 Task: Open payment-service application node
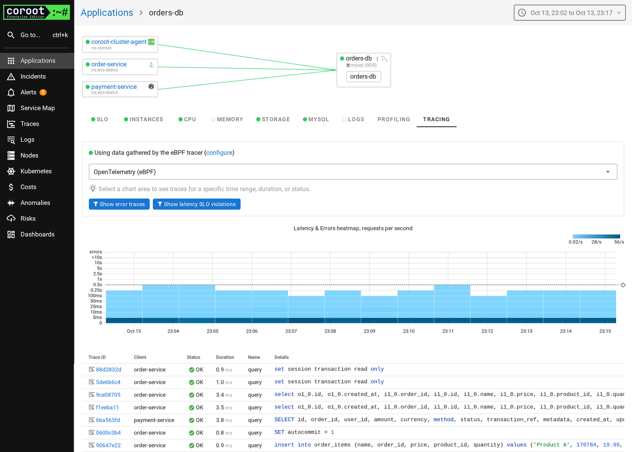point(120,89)
